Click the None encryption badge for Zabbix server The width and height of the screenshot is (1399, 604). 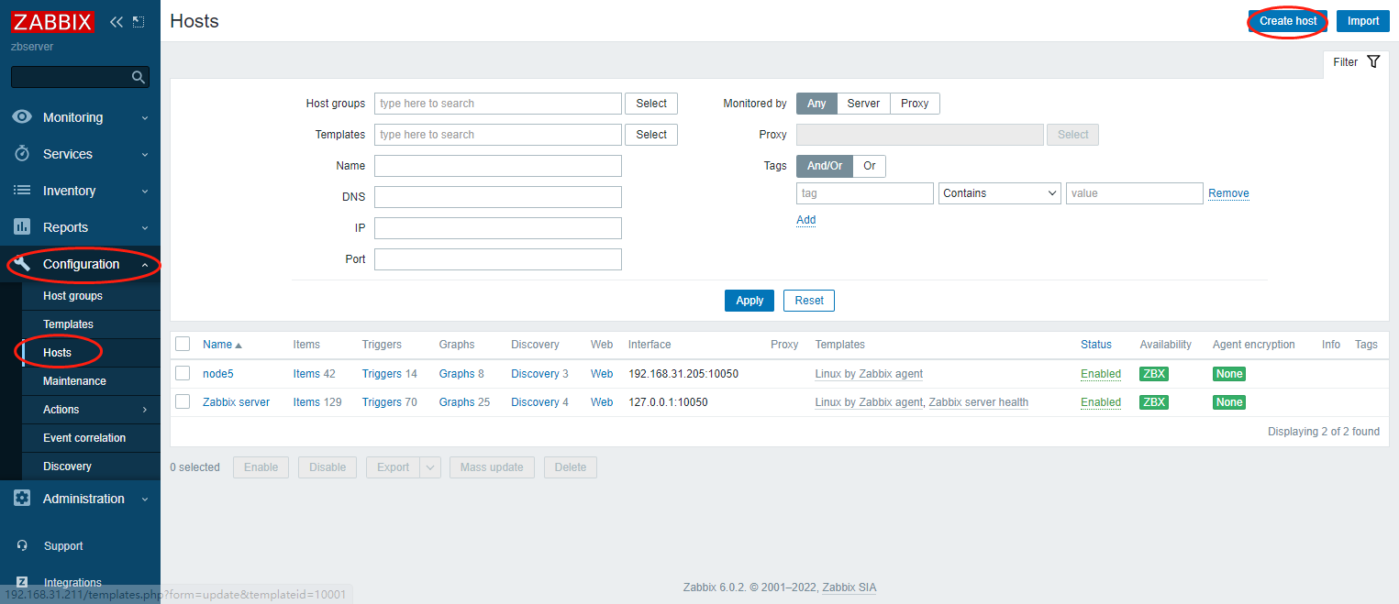tap(1229, 402)
